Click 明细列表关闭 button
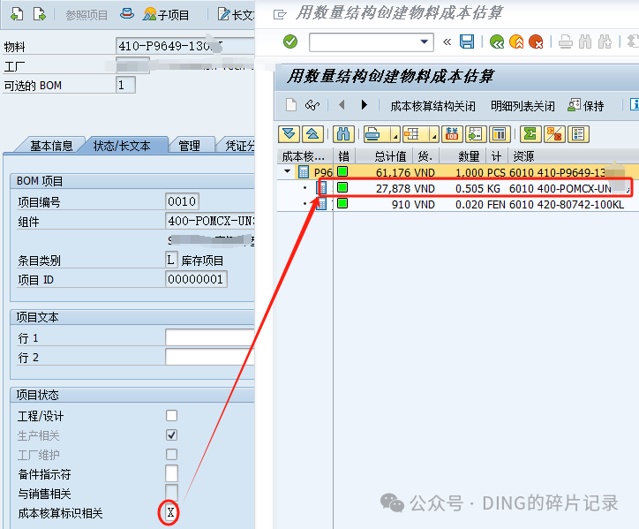 click(x=522, y=106)
